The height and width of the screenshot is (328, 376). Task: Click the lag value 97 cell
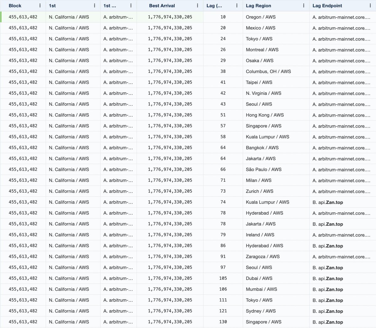pos(223,267)
